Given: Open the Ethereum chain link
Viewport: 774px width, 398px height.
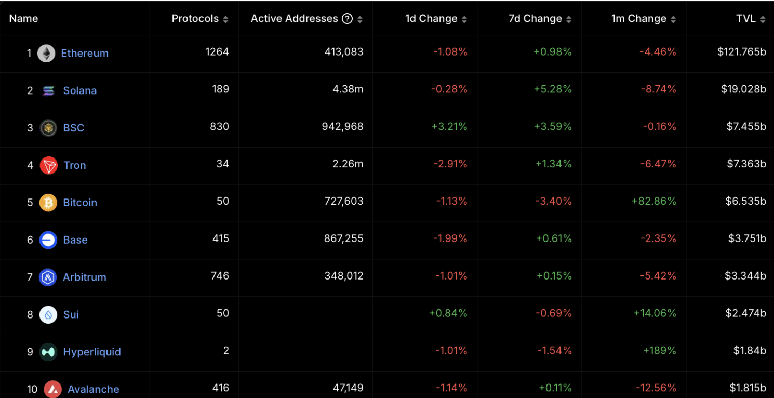Looking at the screenshot, I should click(x=85, y=53).
